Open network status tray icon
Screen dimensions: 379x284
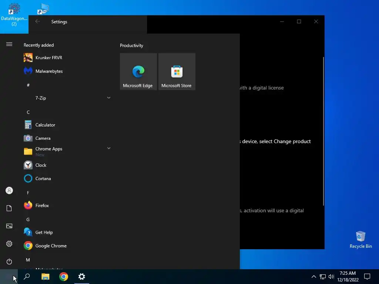click(322, 277)
